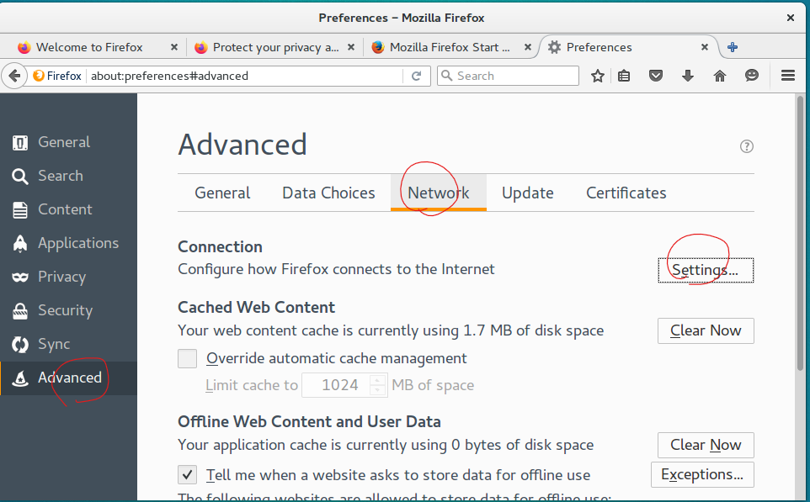
Task: Click the about:preferences URL field
Action: (245, 76)
